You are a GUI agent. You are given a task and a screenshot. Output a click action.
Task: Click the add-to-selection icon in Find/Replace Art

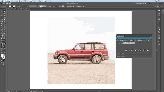pos(135,50)
